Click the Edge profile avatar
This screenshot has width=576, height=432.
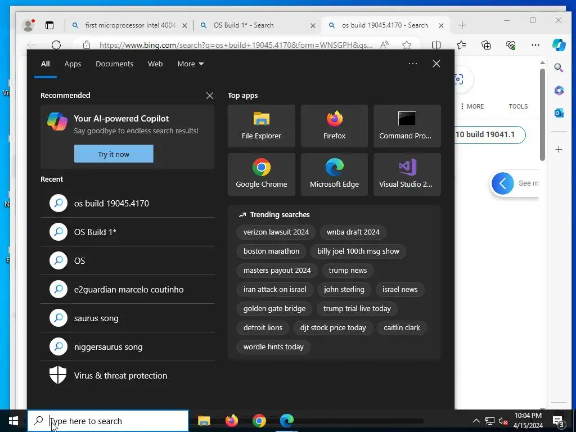28,25
